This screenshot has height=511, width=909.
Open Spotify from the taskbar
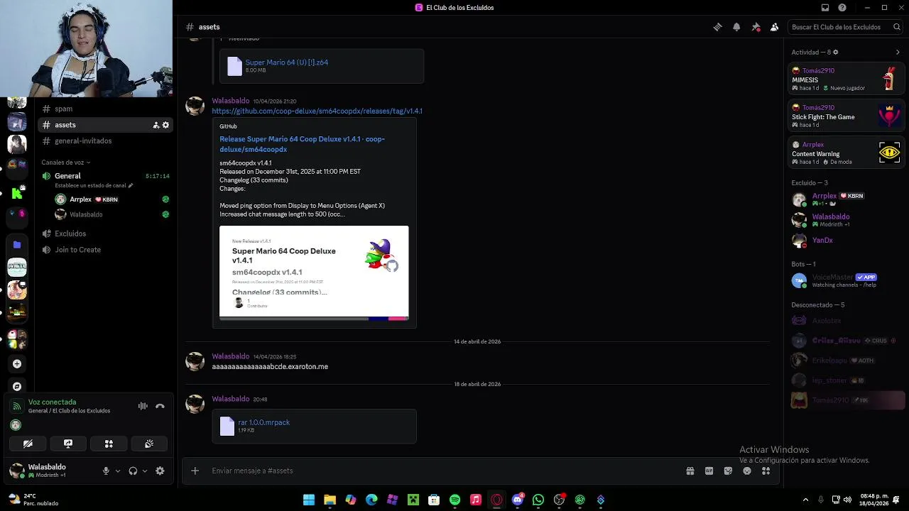click(x=455, y=500)
